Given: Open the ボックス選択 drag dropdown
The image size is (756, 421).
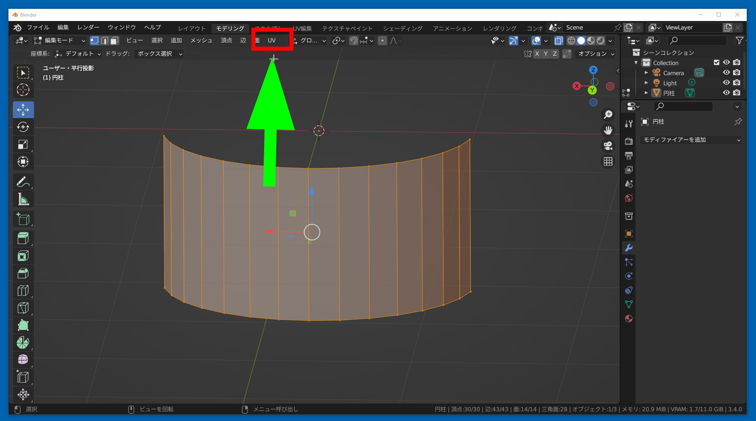Looking at the screenshot, I should [x=159, y=54].
